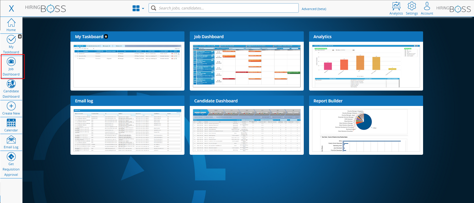Screen dimensions: 474x203
Task: Open the Analytics tile thumbnail
Action: 366,66
